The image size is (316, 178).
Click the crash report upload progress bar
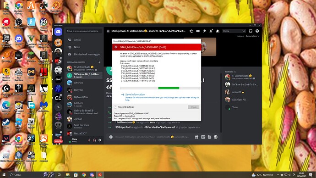point(160,88)
